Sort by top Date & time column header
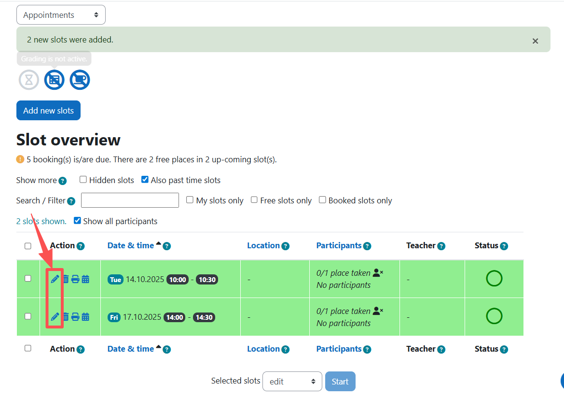 (130, 245)
